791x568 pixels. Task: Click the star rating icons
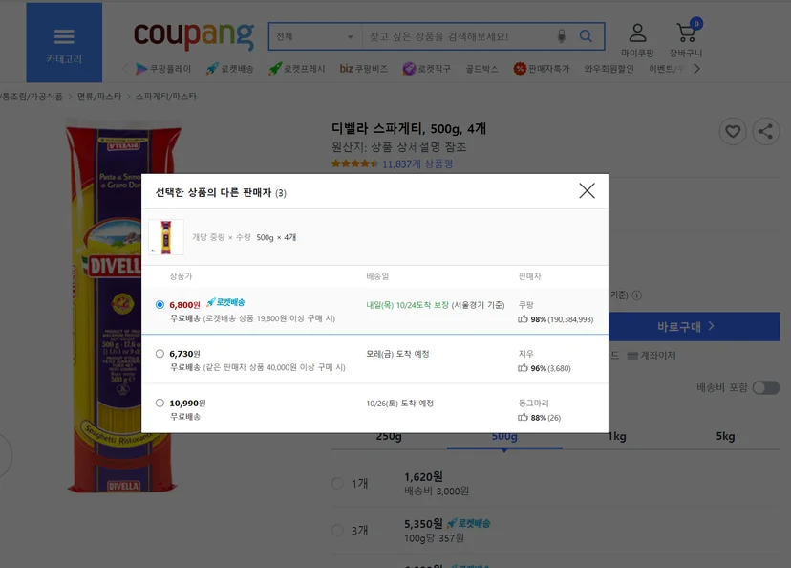(354, 164)
